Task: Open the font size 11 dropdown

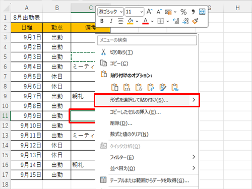Action: [x=142, y=12]
